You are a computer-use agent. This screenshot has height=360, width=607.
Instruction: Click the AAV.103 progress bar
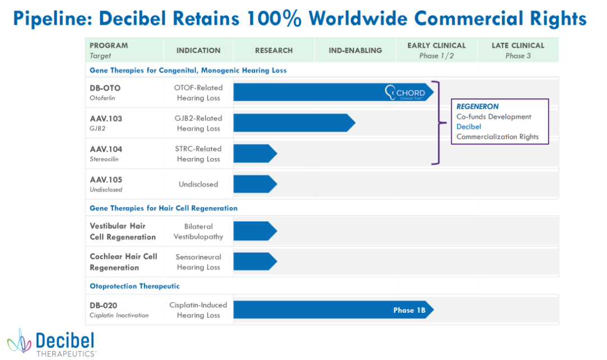[x=294, y=123]
